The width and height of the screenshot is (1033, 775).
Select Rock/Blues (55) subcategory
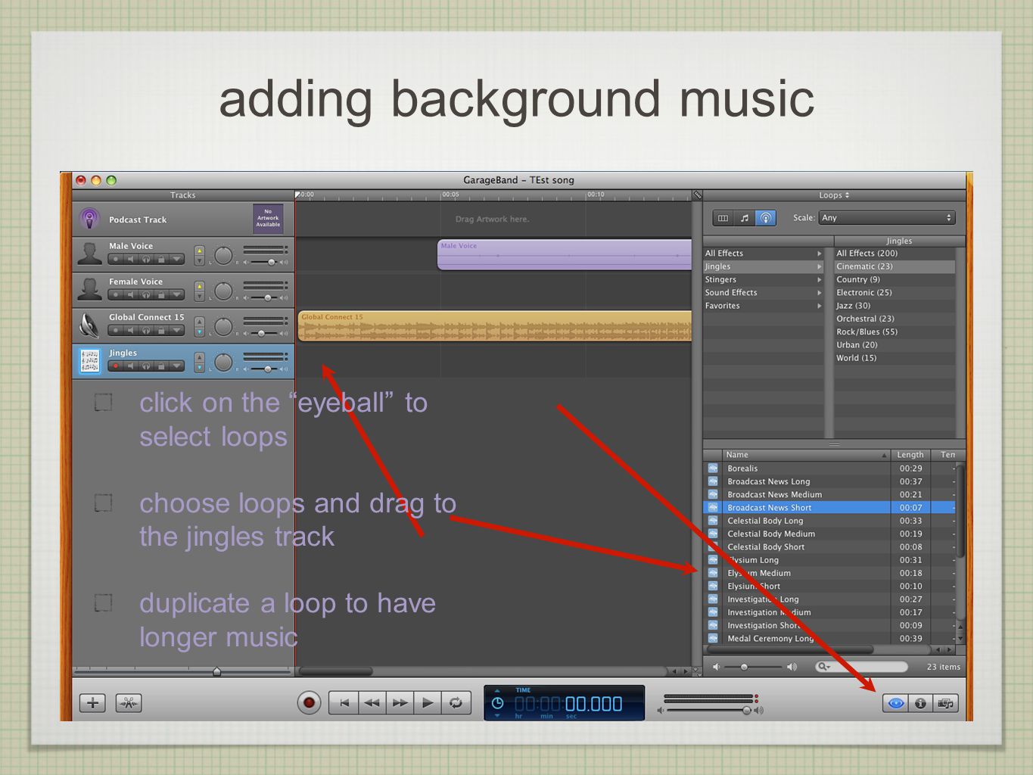click(x=895, y=332)
